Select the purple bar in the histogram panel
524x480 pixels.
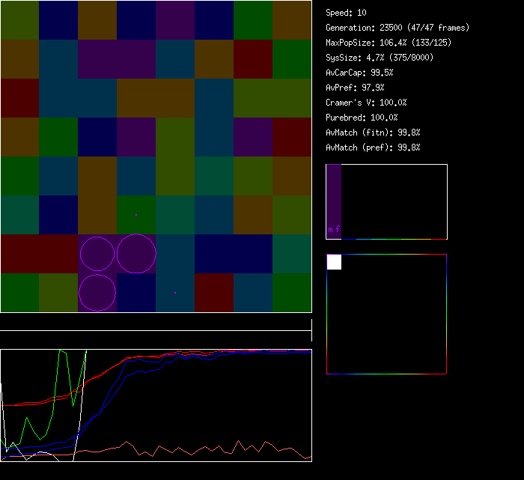tap(334, 195)
